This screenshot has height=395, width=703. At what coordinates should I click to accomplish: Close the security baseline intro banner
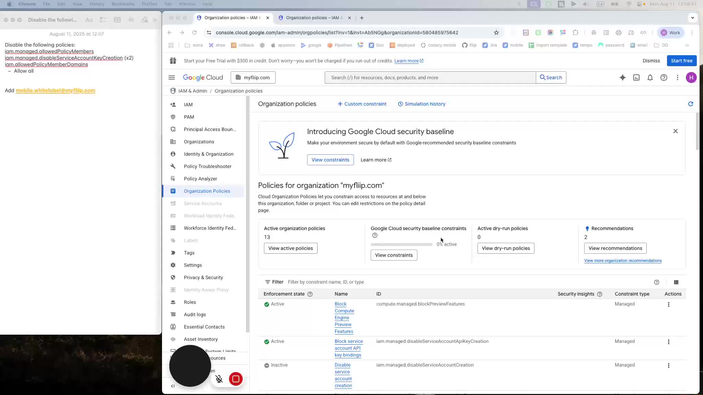point(676,131)
